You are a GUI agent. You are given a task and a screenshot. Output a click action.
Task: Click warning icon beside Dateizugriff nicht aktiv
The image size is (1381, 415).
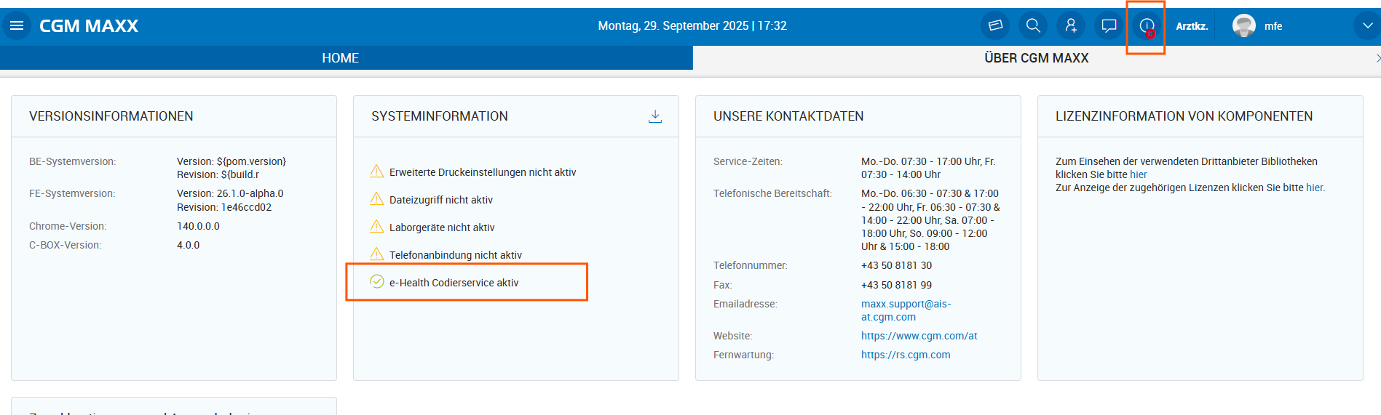(x=377, y=199)
